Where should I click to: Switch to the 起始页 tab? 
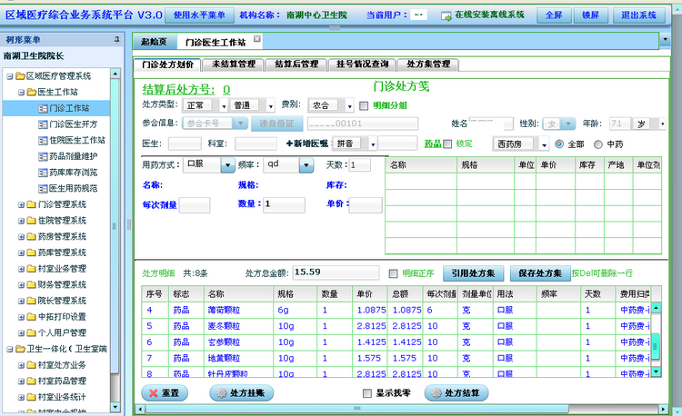(x=155, y=42)
